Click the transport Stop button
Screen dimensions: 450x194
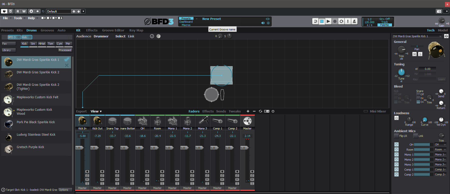(322, 21)
